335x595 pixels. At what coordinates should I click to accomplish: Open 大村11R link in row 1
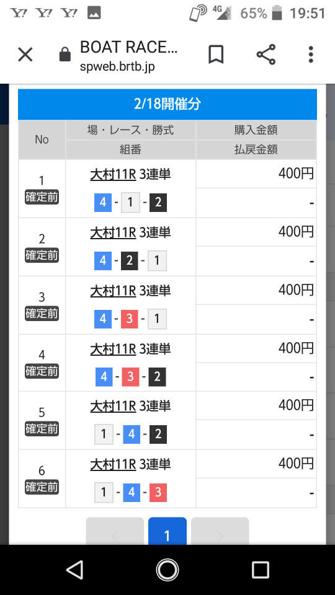(x=113, y=174)
